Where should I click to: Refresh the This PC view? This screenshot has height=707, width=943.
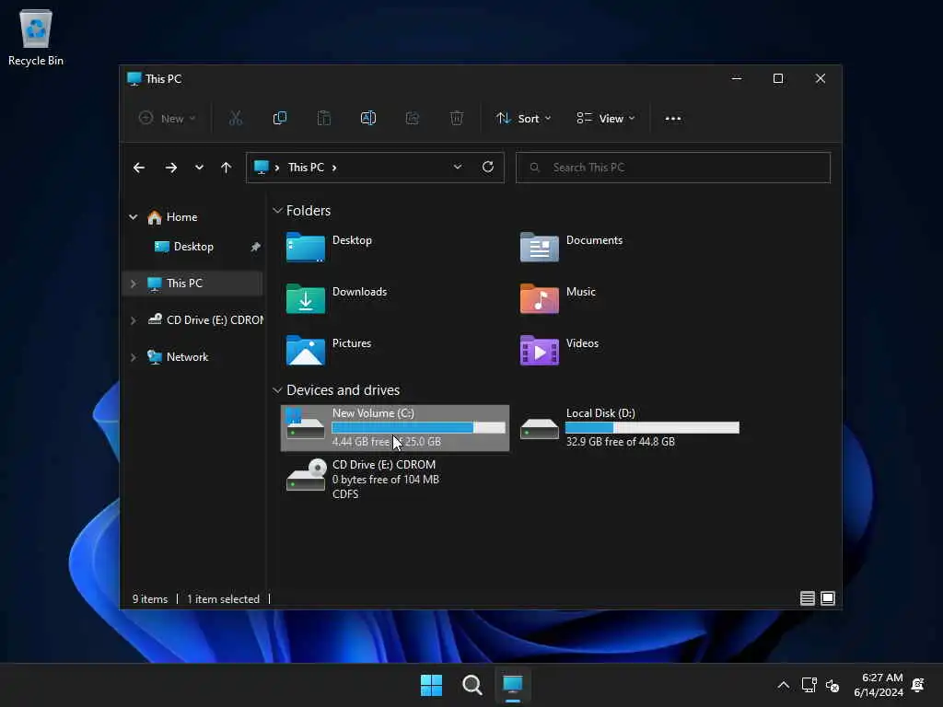[488, 167]
